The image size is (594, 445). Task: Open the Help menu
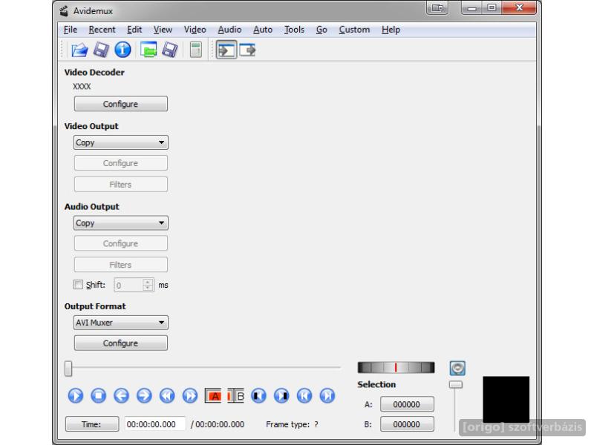tap(391, 30)
